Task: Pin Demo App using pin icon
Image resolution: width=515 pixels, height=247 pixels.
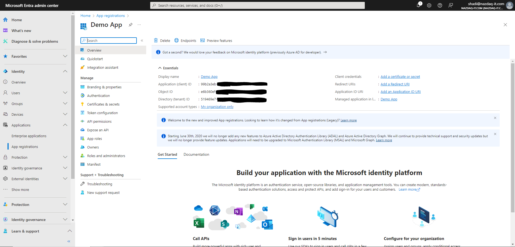Action: 131,25
